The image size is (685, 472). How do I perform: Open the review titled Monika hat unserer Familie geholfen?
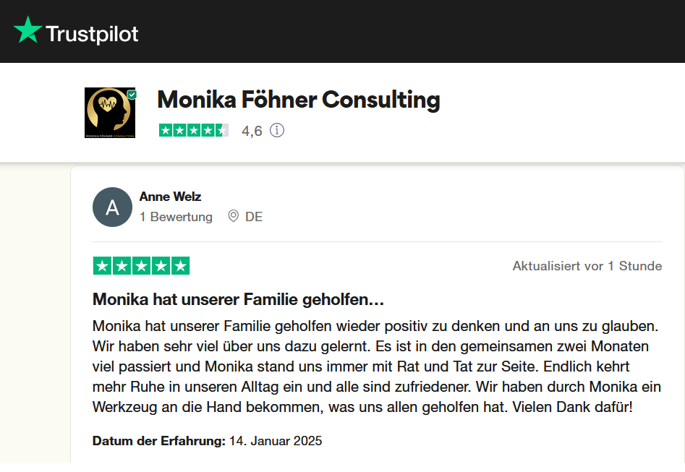[237, 299]
